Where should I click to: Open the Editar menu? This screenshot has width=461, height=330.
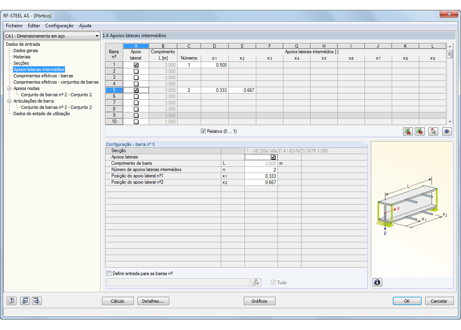tap(34, 26)
